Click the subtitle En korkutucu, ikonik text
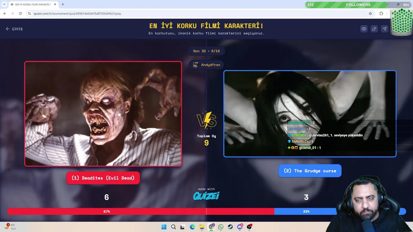Image resolution: width=413 pixels, height=232 pixels. [x=206, y=33]
